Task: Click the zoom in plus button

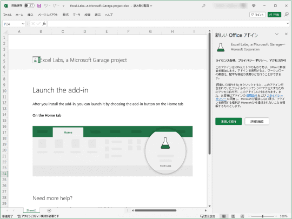Action: 276,216
